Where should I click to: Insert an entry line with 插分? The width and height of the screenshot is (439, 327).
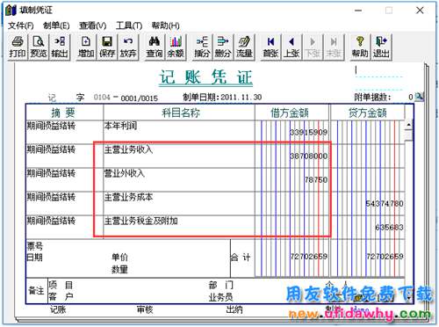click(x=202, y=47)
